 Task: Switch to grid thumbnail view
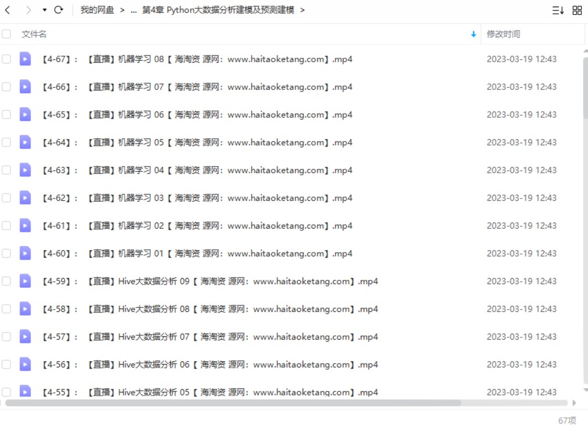[x=577, y=10]
